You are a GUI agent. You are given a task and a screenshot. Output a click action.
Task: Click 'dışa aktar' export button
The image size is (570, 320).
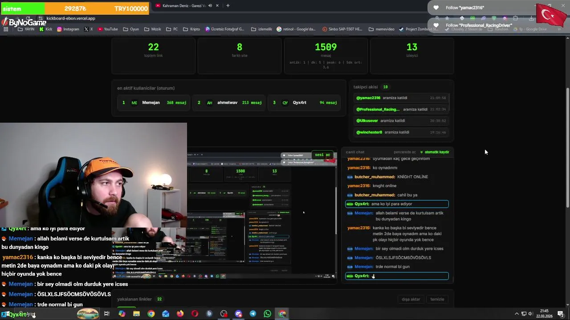point(411,299)
